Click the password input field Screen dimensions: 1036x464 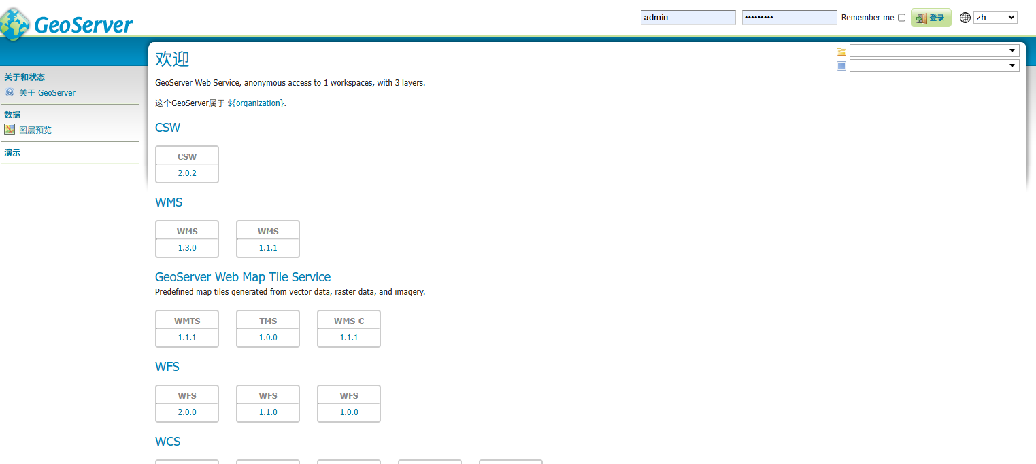point(790,18)
